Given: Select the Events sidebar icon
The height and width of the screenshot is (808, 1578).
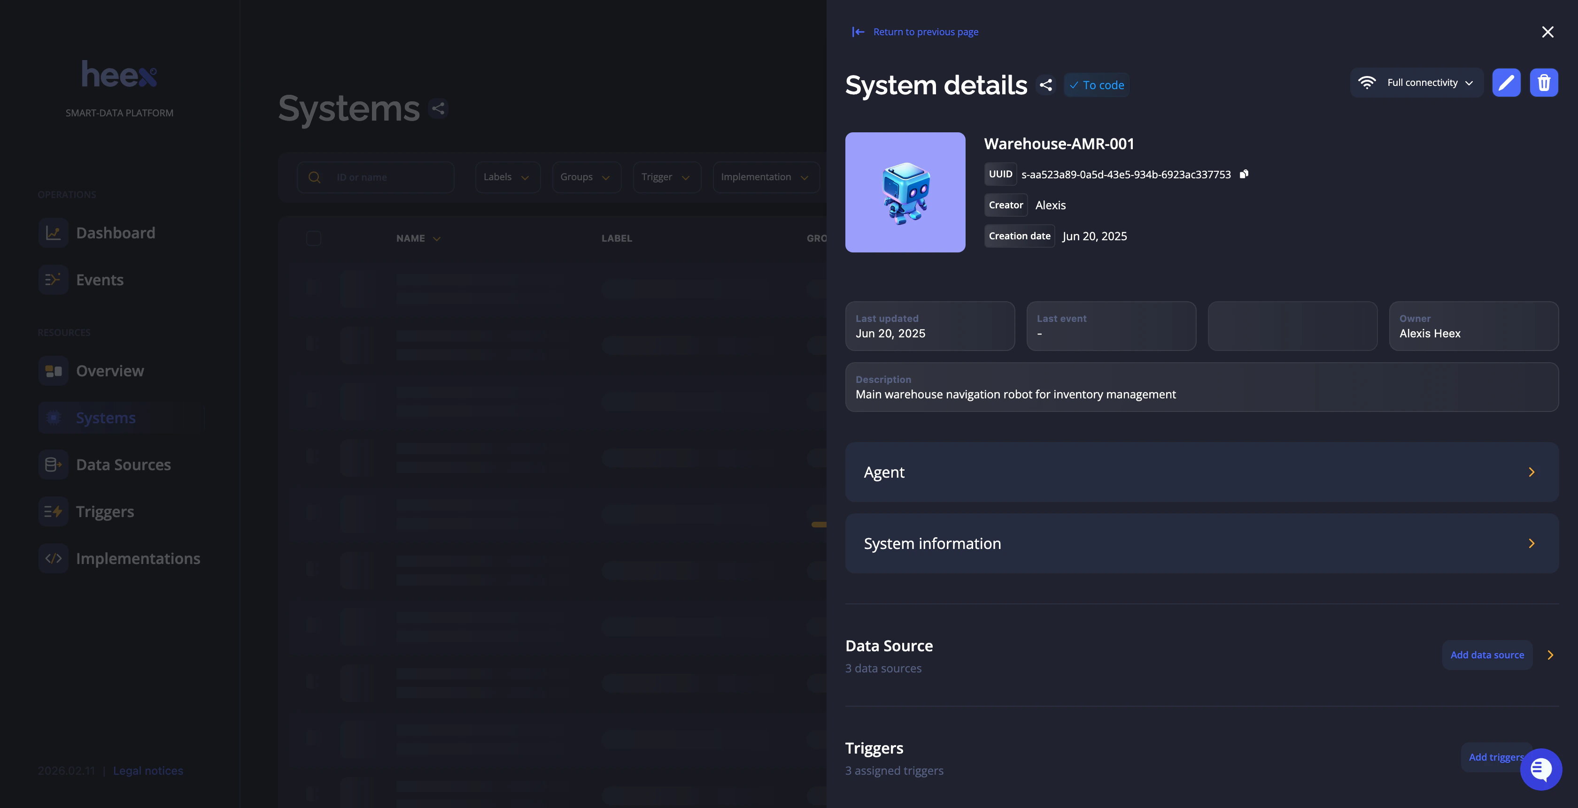Looking at the screenshot, I should coord(53,280).
